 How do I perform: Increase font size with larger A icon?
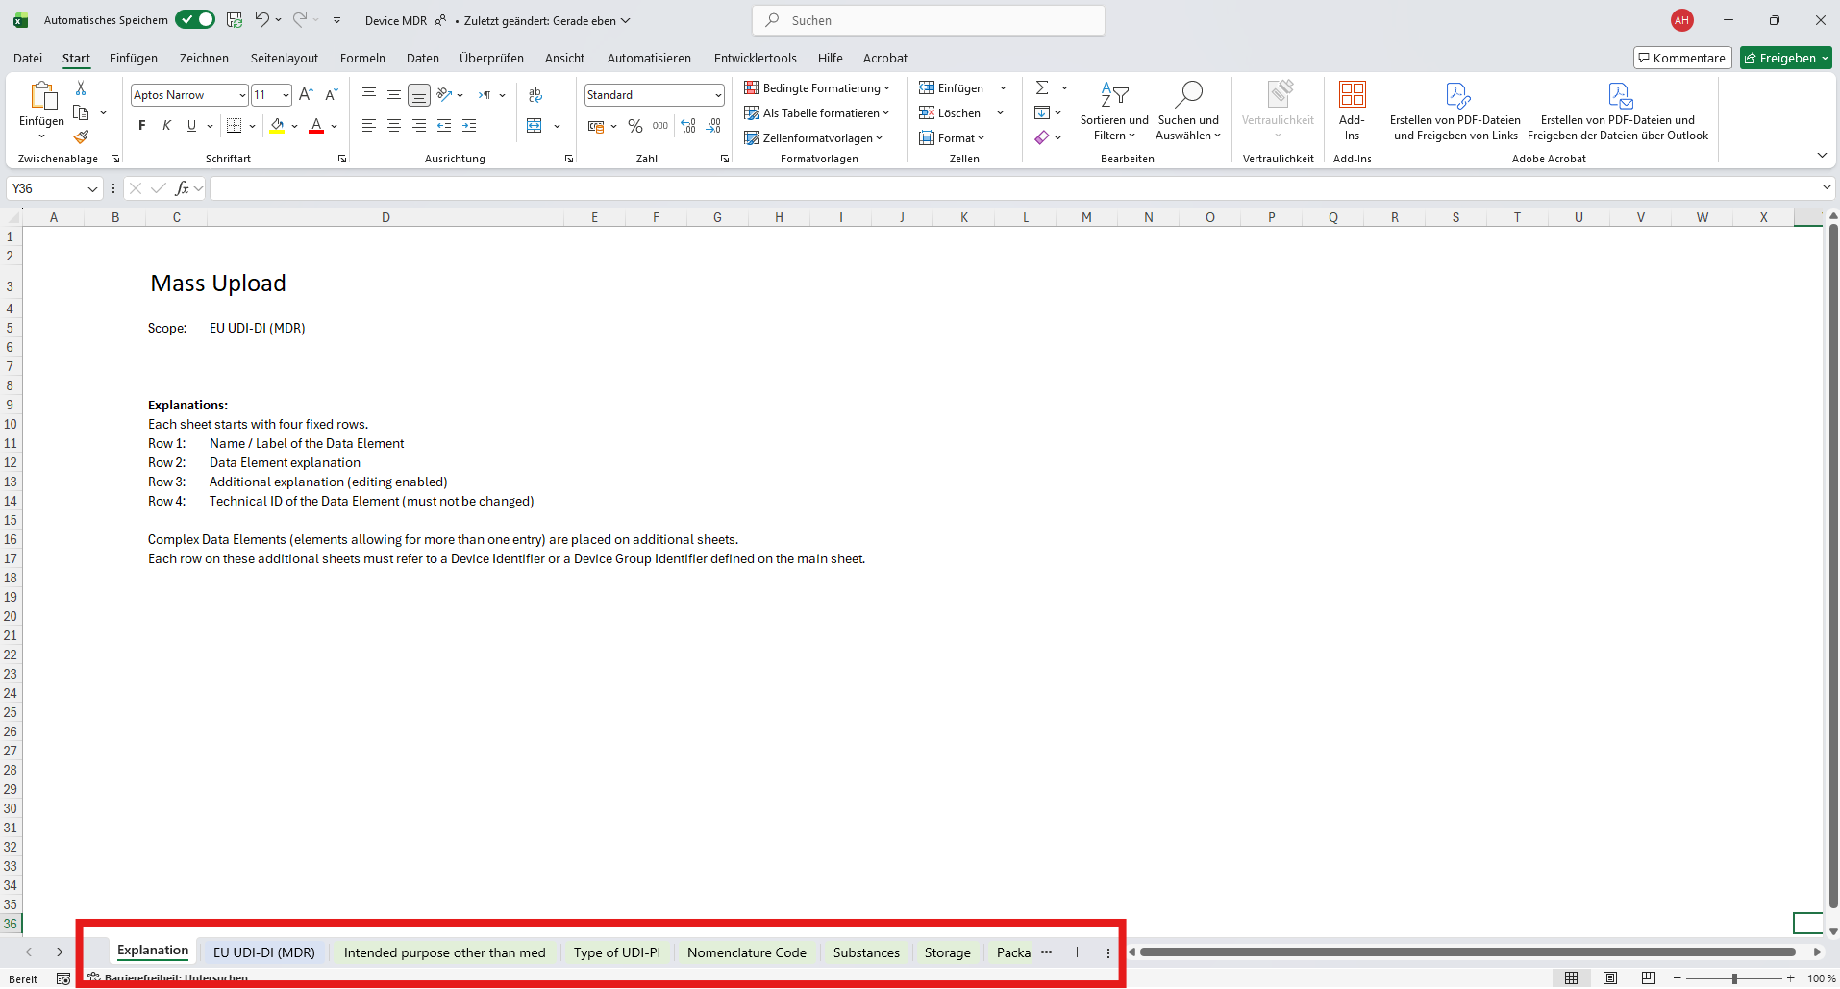pos(306,94)
